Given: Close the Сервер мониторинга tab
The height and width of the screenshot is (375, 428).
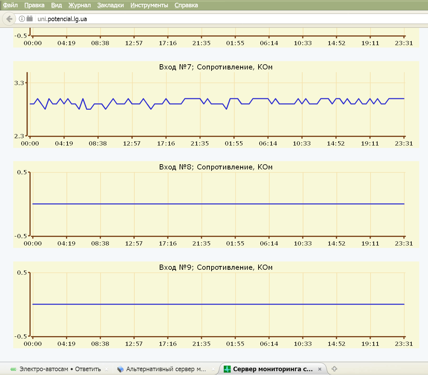Looking at the screenshot, I should pos(320,369).
